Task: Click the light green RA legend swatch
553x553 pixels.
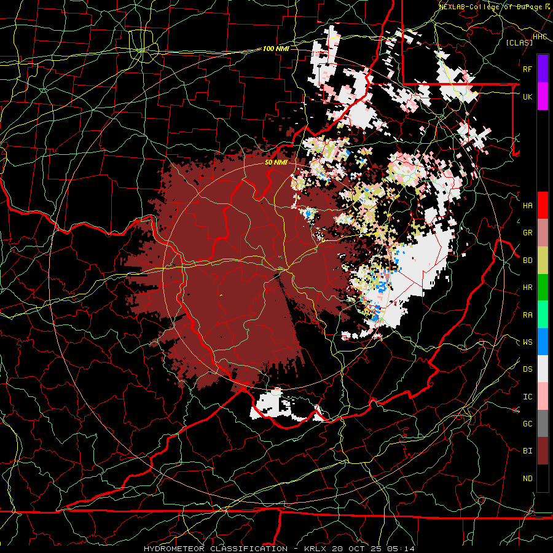Action: pyautogui.click(x=543, y=315)
